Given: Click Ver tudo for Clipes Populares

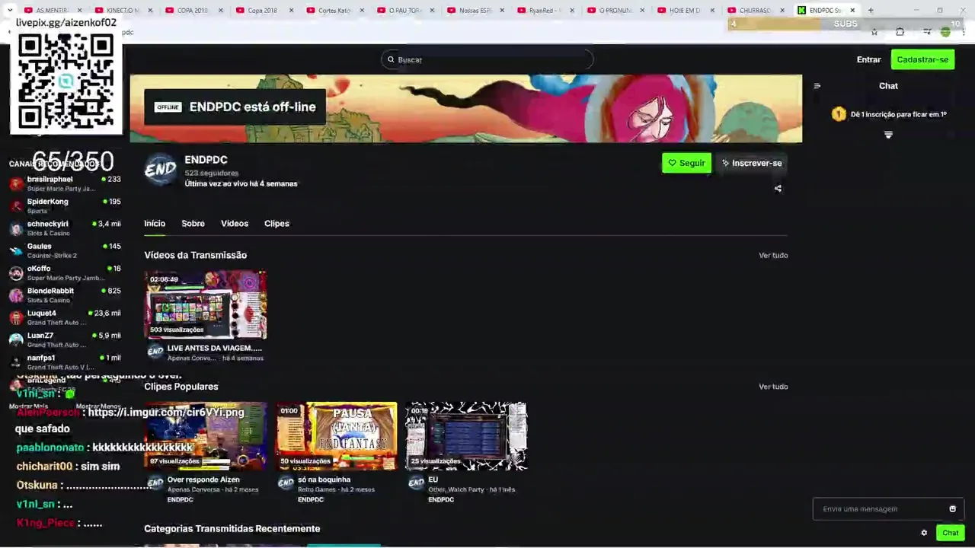Looking at the screenshot, I should [773, 387].
